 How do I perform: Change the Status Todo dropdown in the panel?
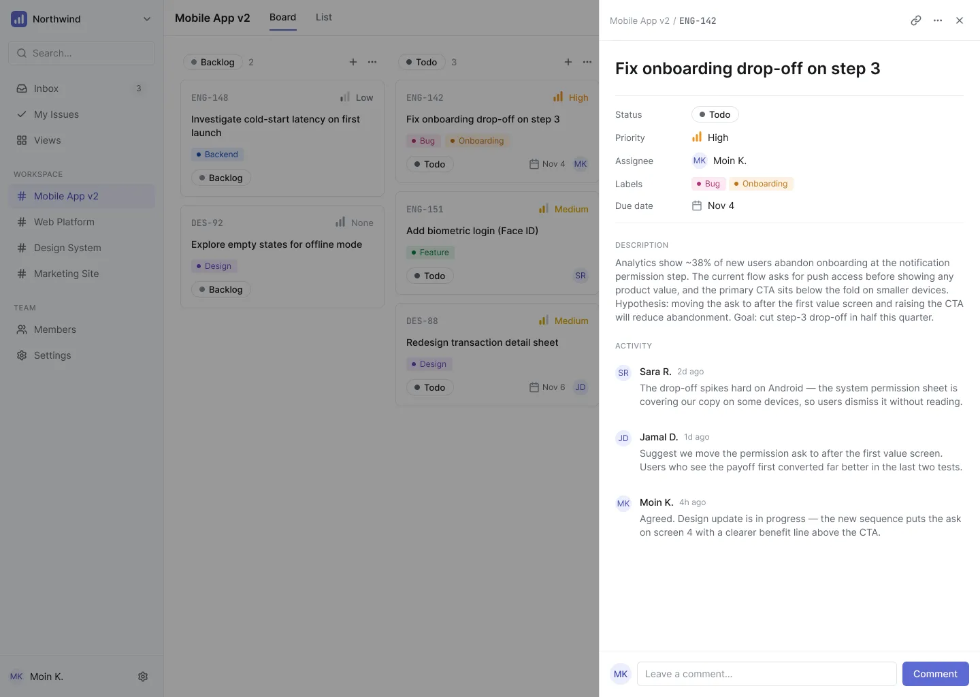pos(715,114)
